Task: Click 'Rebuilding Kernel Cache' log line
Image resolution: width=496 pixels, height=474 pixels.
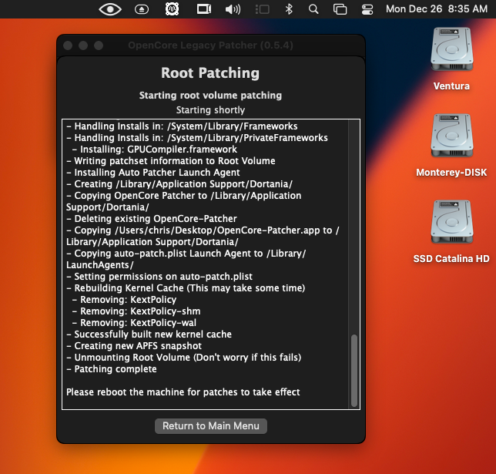Action: coord(186,288)
